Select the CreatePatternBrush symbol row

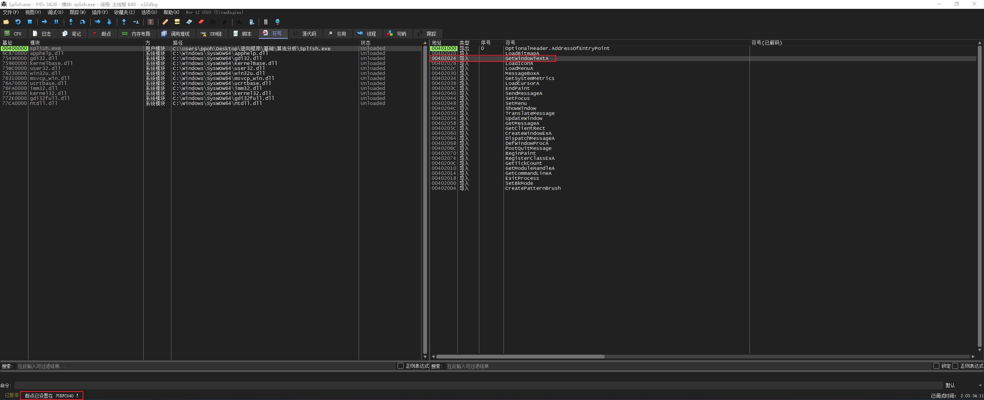703,188
